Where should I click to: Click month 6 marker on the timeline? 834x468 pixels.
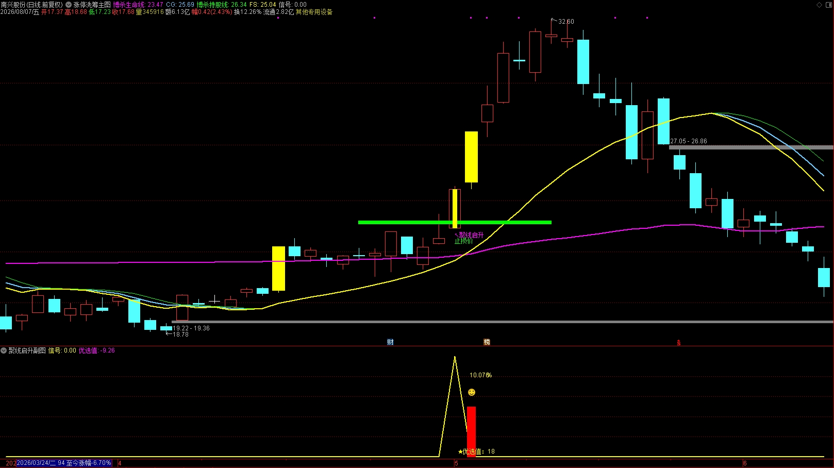pos(745,463)
